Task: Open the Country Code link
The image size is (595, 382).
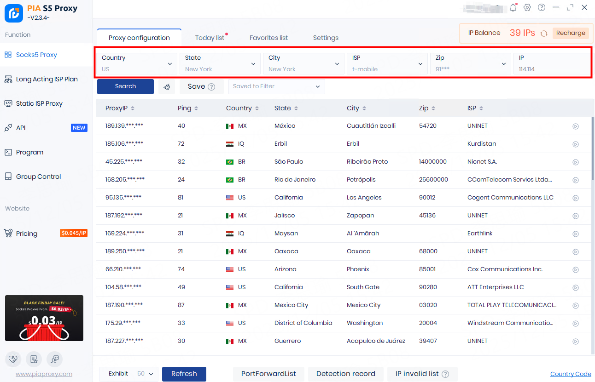Action: (x=571, y=374)
